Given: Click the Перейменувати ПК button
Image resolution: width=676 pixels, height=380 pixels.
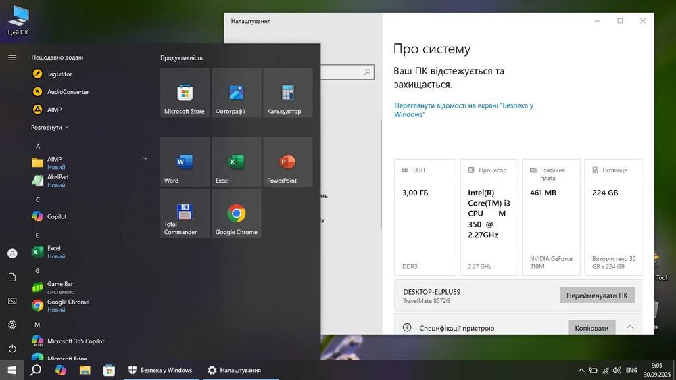Looking at the screenshot, I should (597, 295).
